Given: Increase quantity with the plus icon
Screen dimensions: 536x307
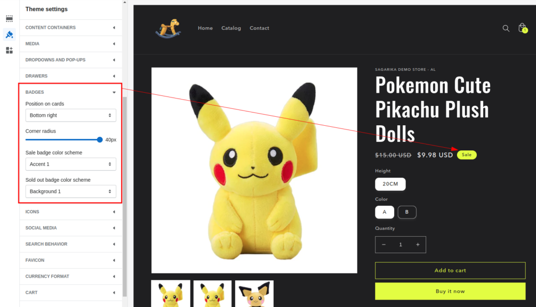Looking at the screenshot, I should coord(418,245).
